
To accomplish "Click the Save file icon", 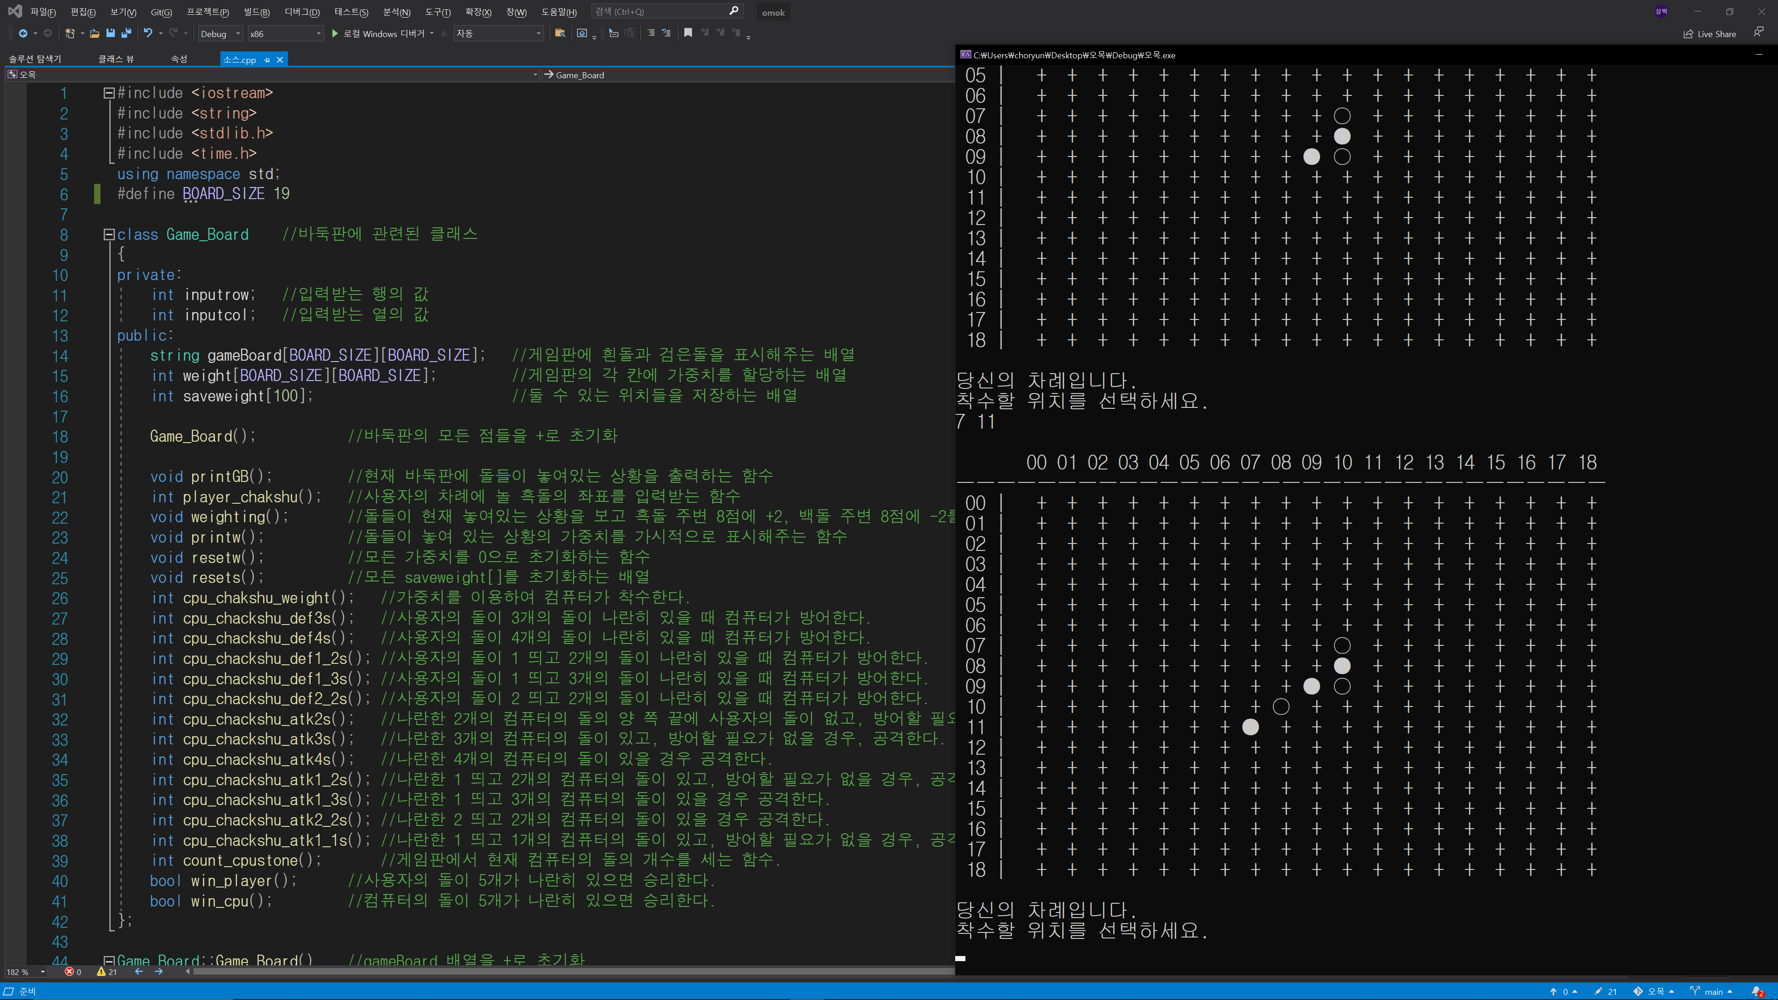I will pos(111,33).
